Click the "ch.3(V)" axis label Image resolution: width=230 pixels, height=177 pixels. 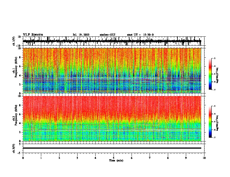click(14, 148)
